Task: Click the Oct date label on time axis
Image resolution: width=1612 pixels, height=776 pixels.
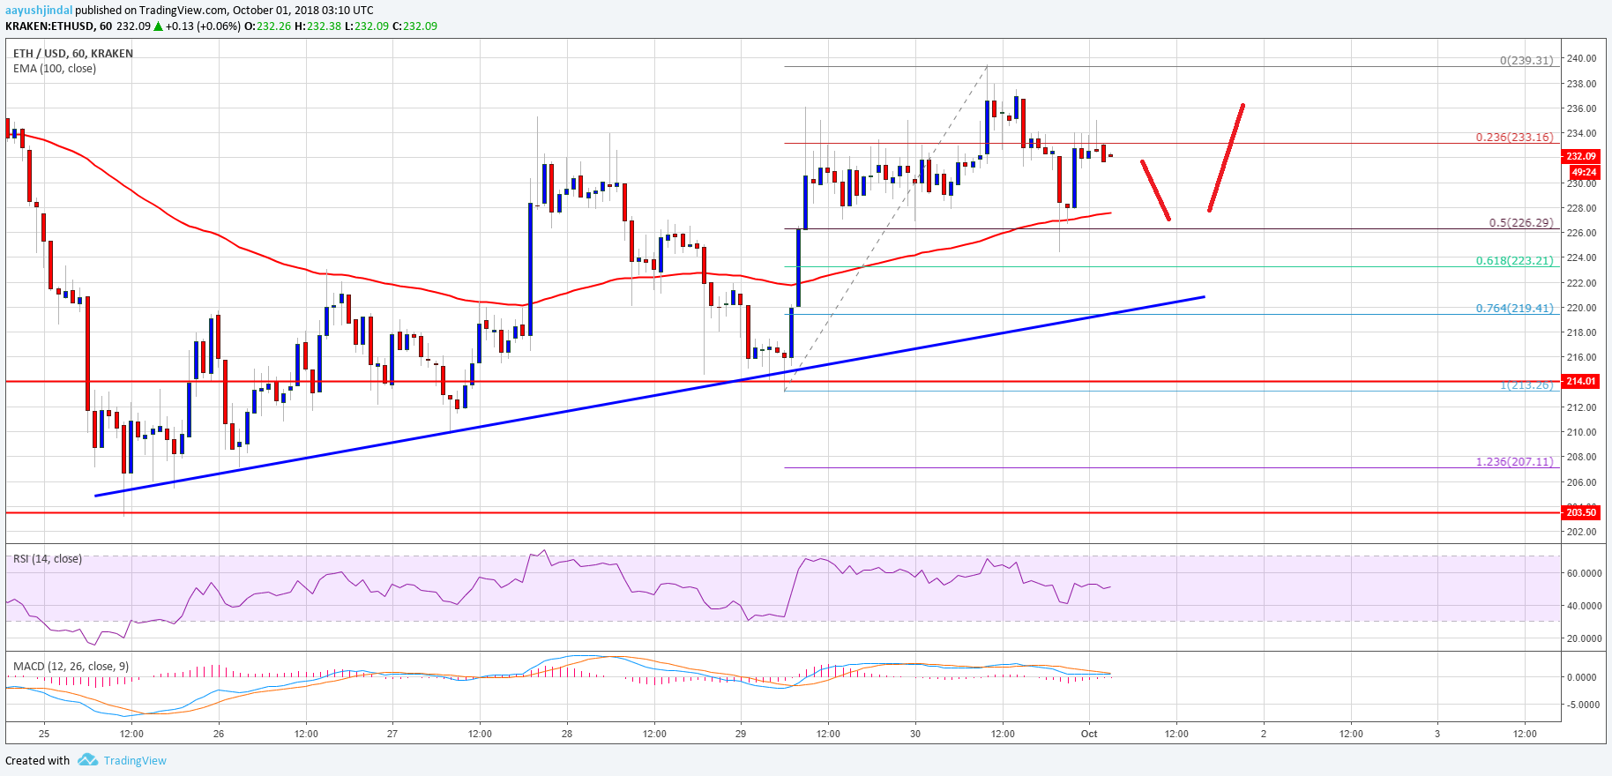Action: tap(1089, 734)
